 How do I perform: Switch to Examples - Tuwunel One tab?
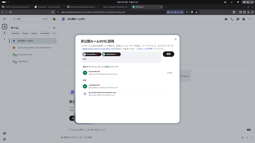(x=49, y=7)
